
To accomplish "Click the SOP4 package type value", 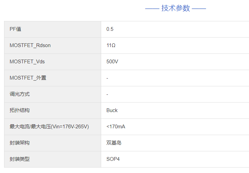I will pyautogui.click(x=113, y=159).
